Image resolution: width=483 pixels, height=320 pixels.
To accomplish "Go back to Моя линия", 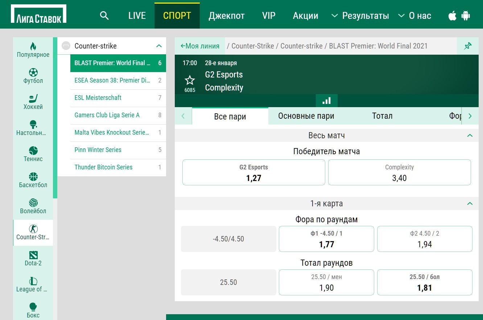I will point(200,46).
